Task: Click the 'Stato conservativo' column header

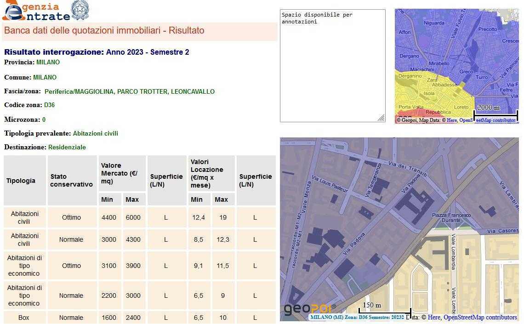Action: 71,180
